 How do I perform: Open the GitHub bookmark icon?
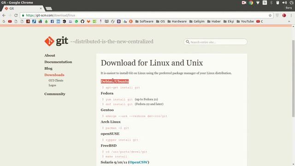click(x=83, y=22)
